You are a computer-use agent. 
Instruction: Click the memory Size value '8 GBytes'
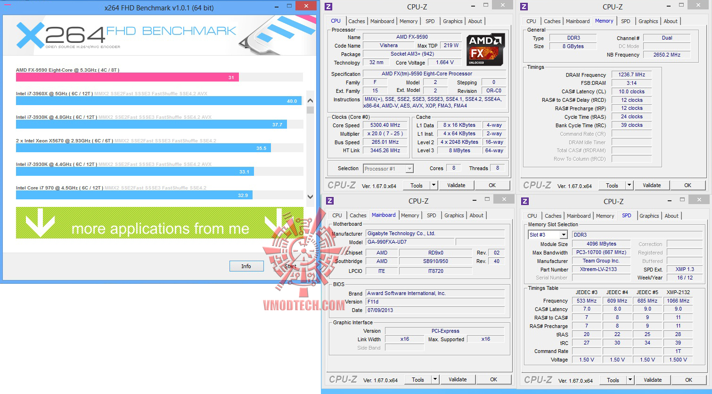(573, 46)
